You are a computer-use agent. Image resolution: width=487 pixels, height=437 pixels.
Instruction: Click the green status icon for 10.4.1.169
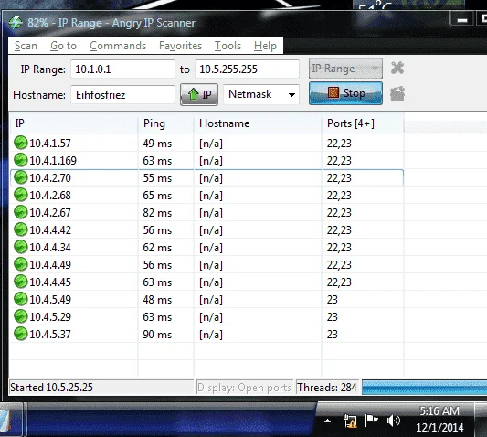tap(21, 160)
